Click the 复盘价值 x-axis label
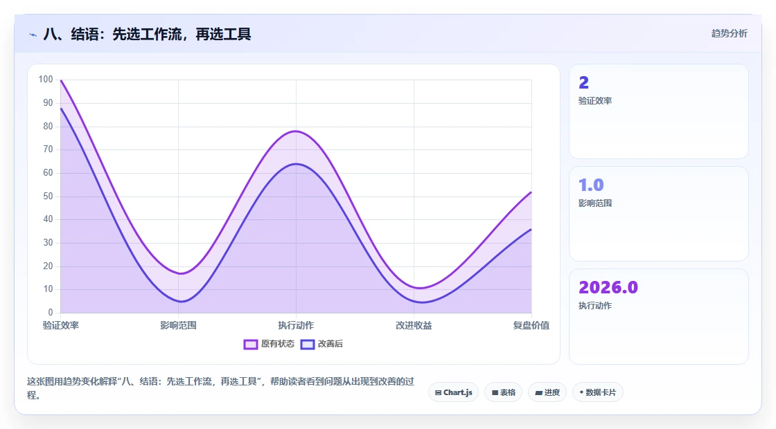Image resolution: width=776 pixels, height=429 pixels. coord(531,325)
